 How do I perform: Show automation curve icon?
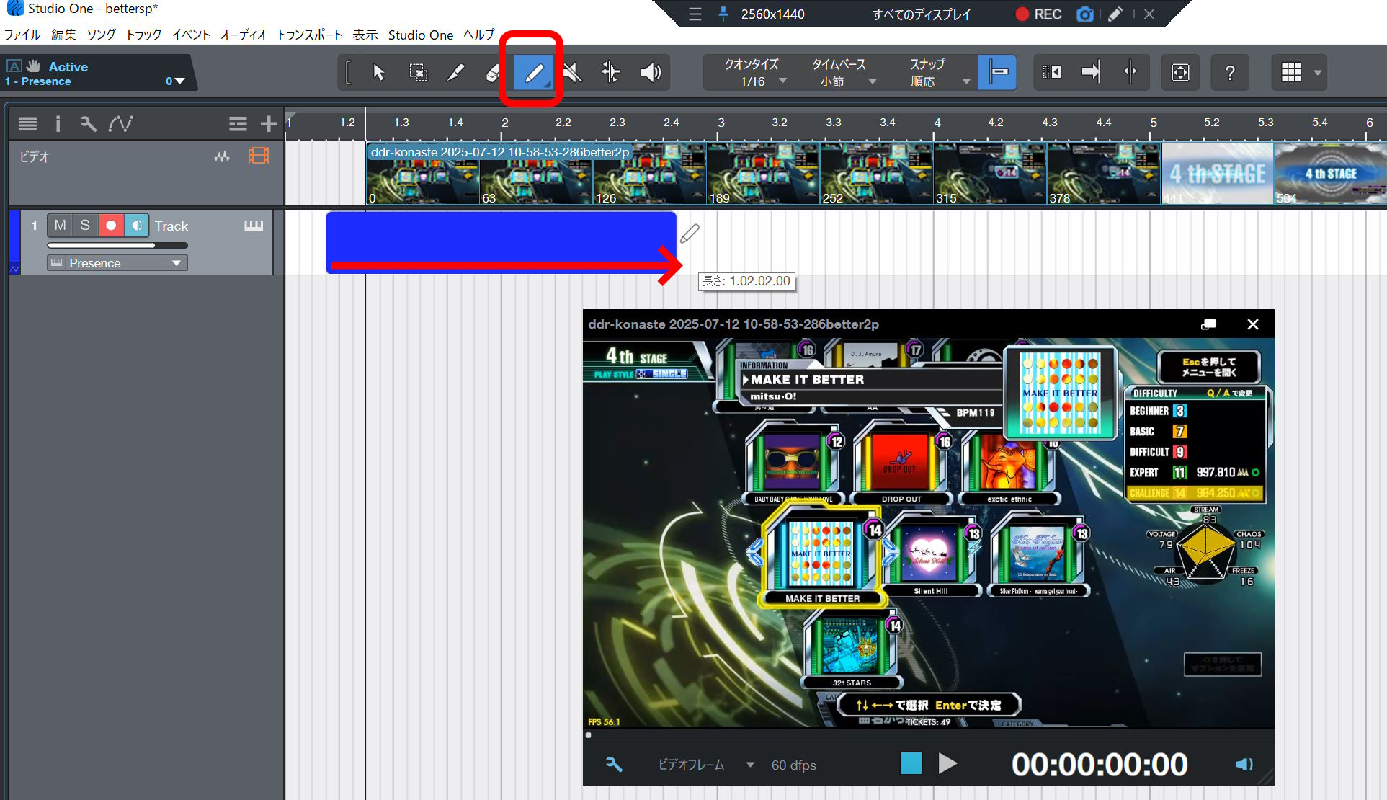tap(120, 124)
